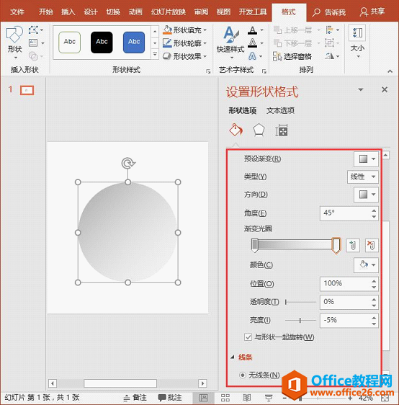The width and height of the screenshot is (399, 405).
Task: Select the right gradient stop
Action: point(336,245)
